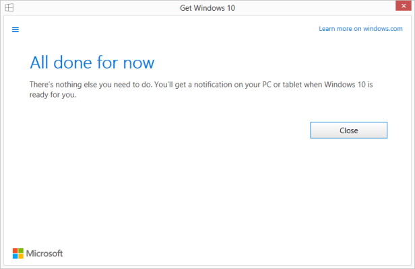Click the Microsoft four-color logo squares
This screenshot has height=269, width=415.
(18, 254)
